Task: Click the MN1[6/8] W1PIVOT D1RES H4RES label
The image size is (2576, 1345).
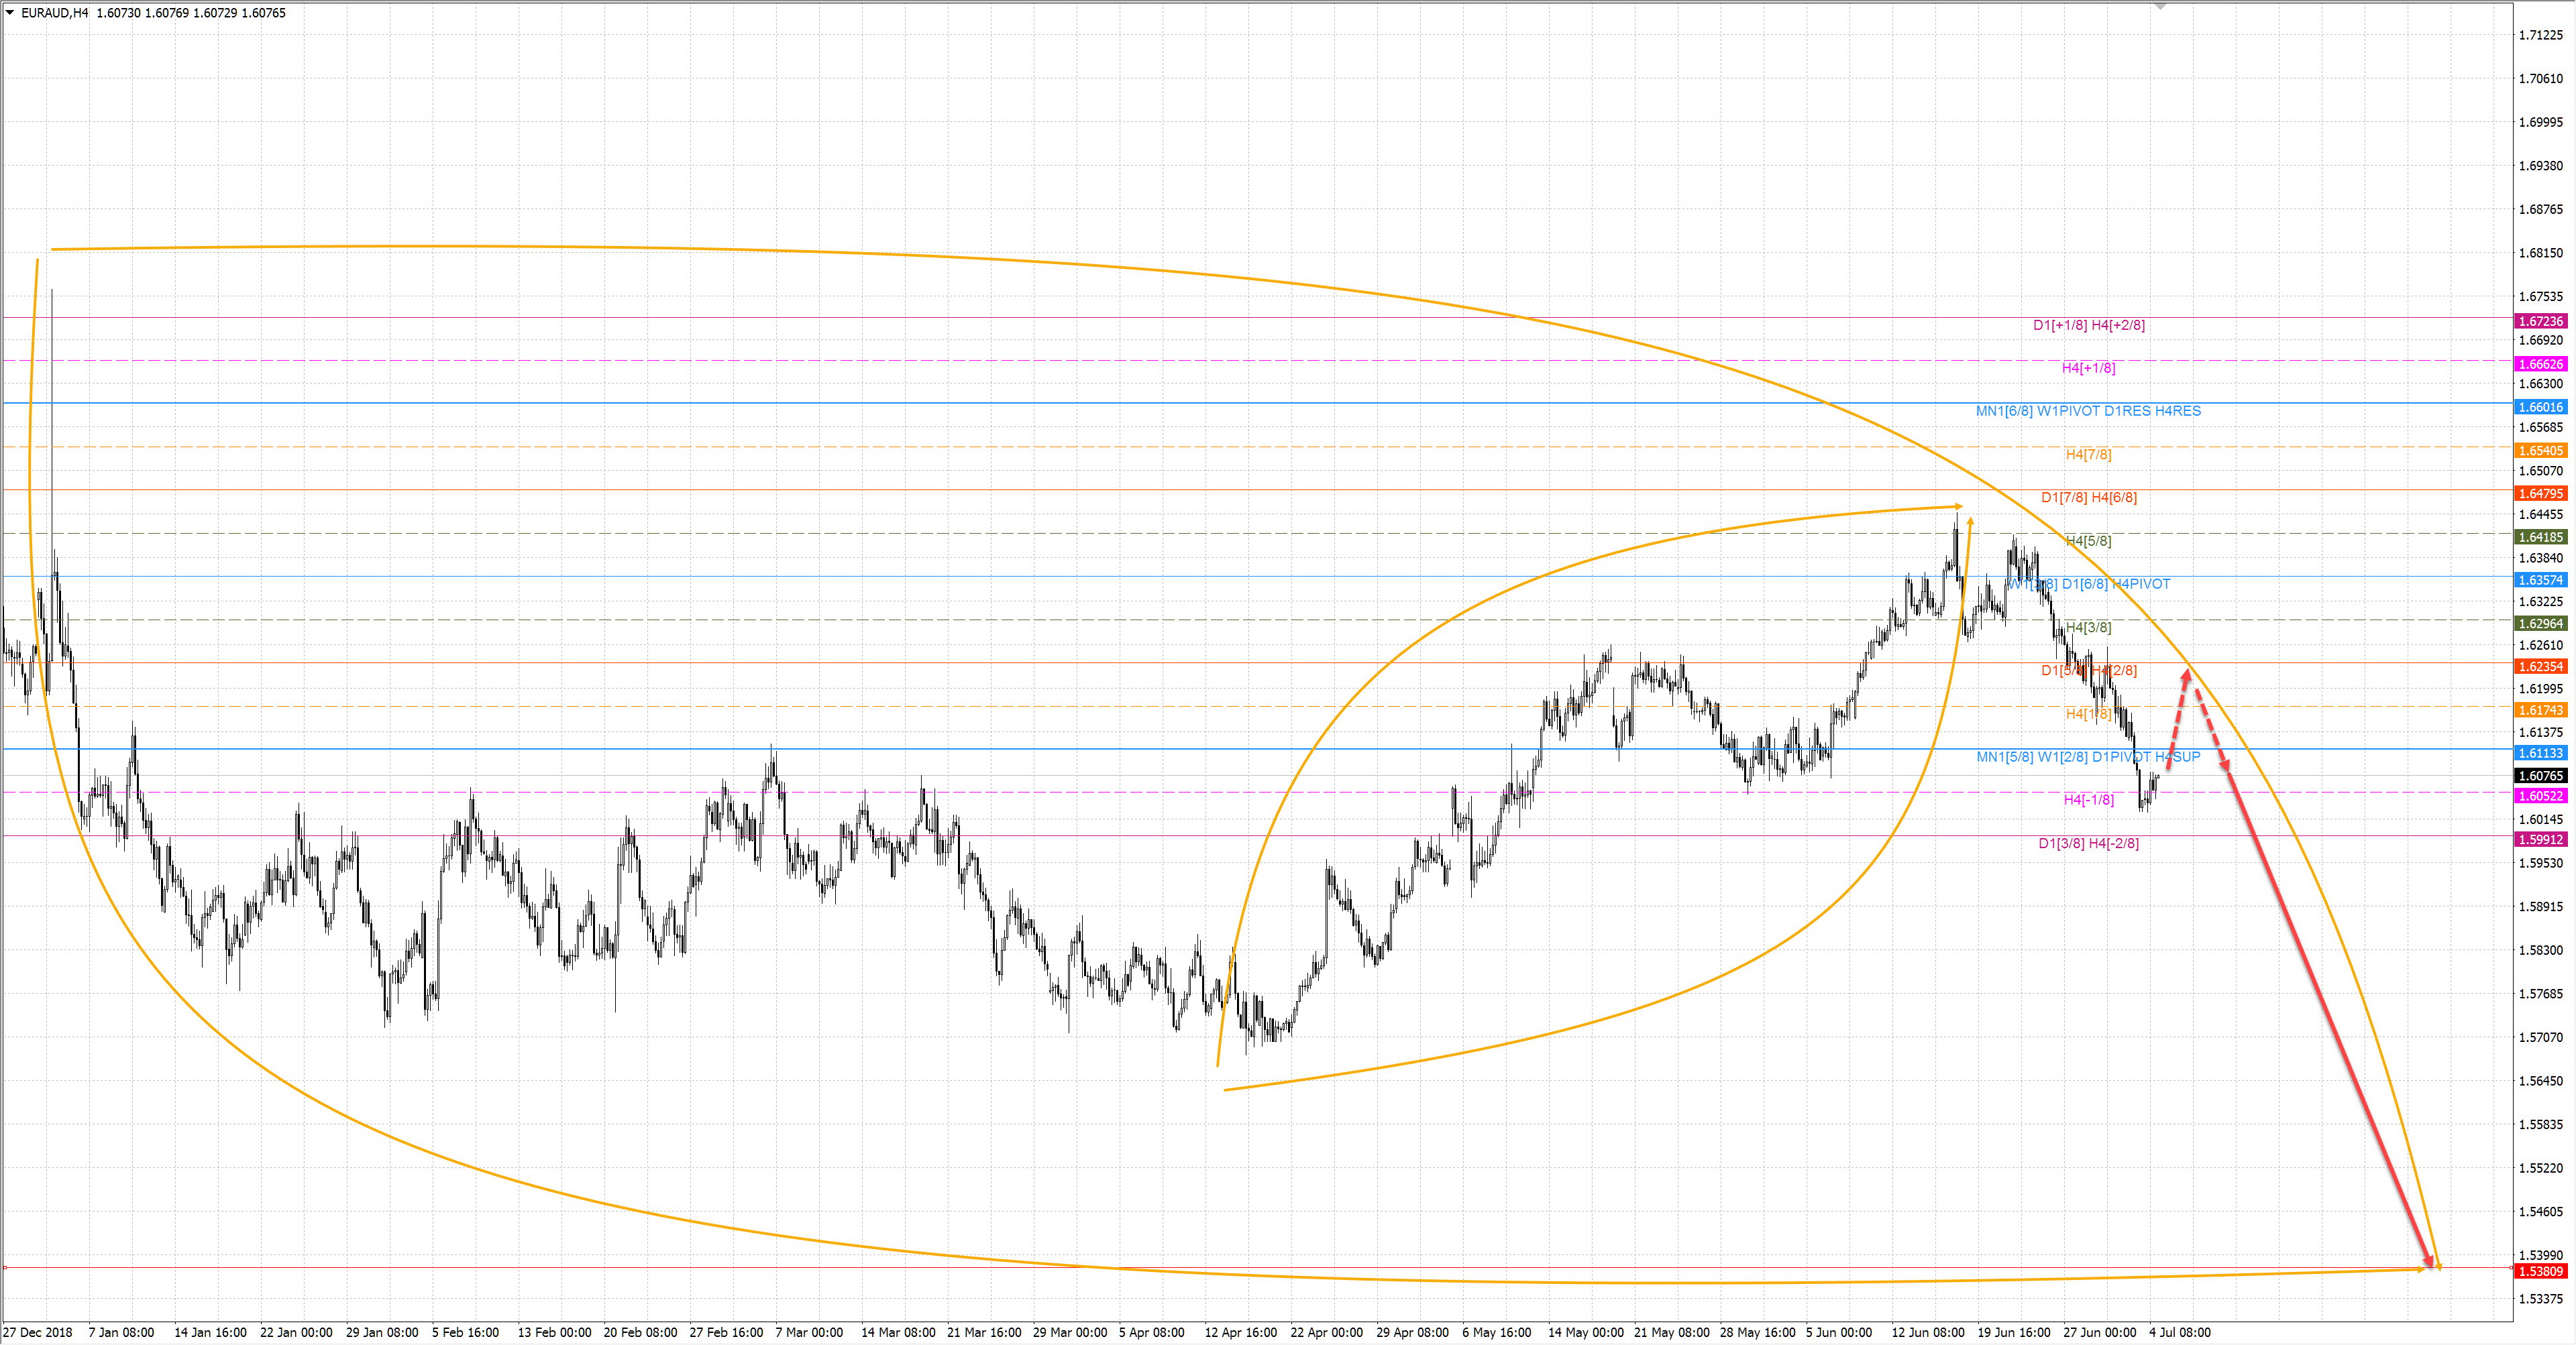Action: 2088,411
